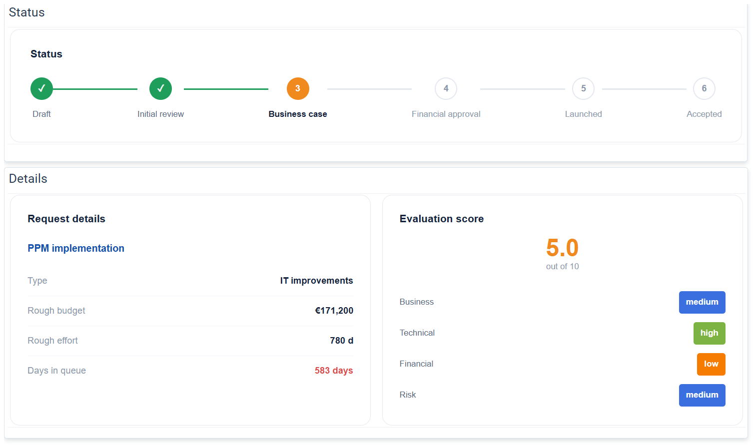Click the €171,200 rough budget value
The height and width of the screenshot is (446, 754).
(x=334, y=311)
